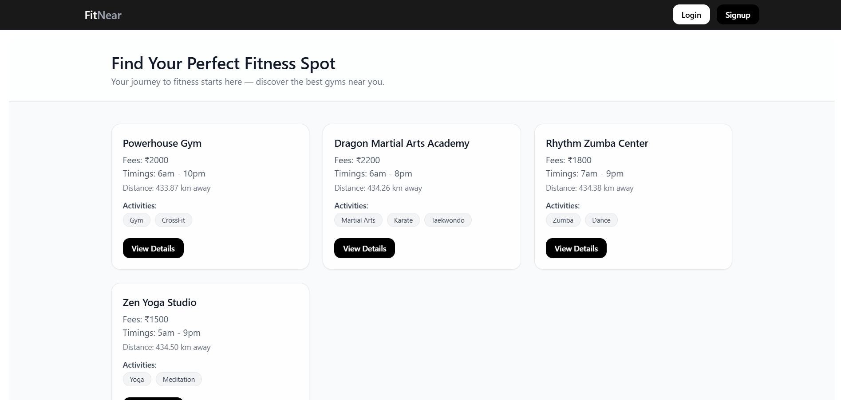Click the Yoga activity tag
The image size is (841, 400).
pos(137,380)
